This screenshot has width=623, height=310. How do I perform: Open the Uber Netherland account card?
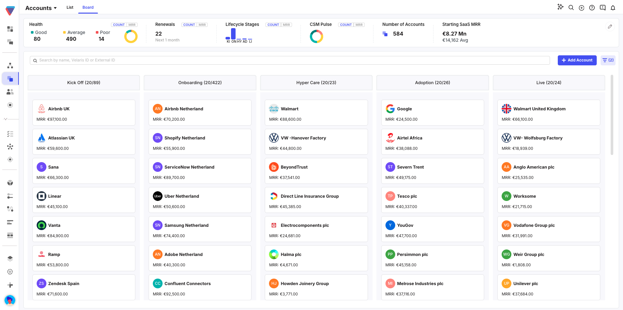(x=200, y=200)
